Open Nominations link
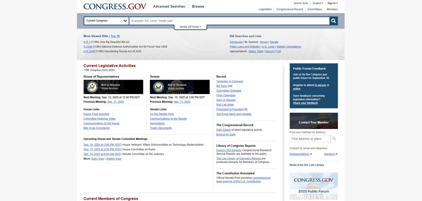Image resolution: width=422 pixels, height=201 pixels. point(157,123)
